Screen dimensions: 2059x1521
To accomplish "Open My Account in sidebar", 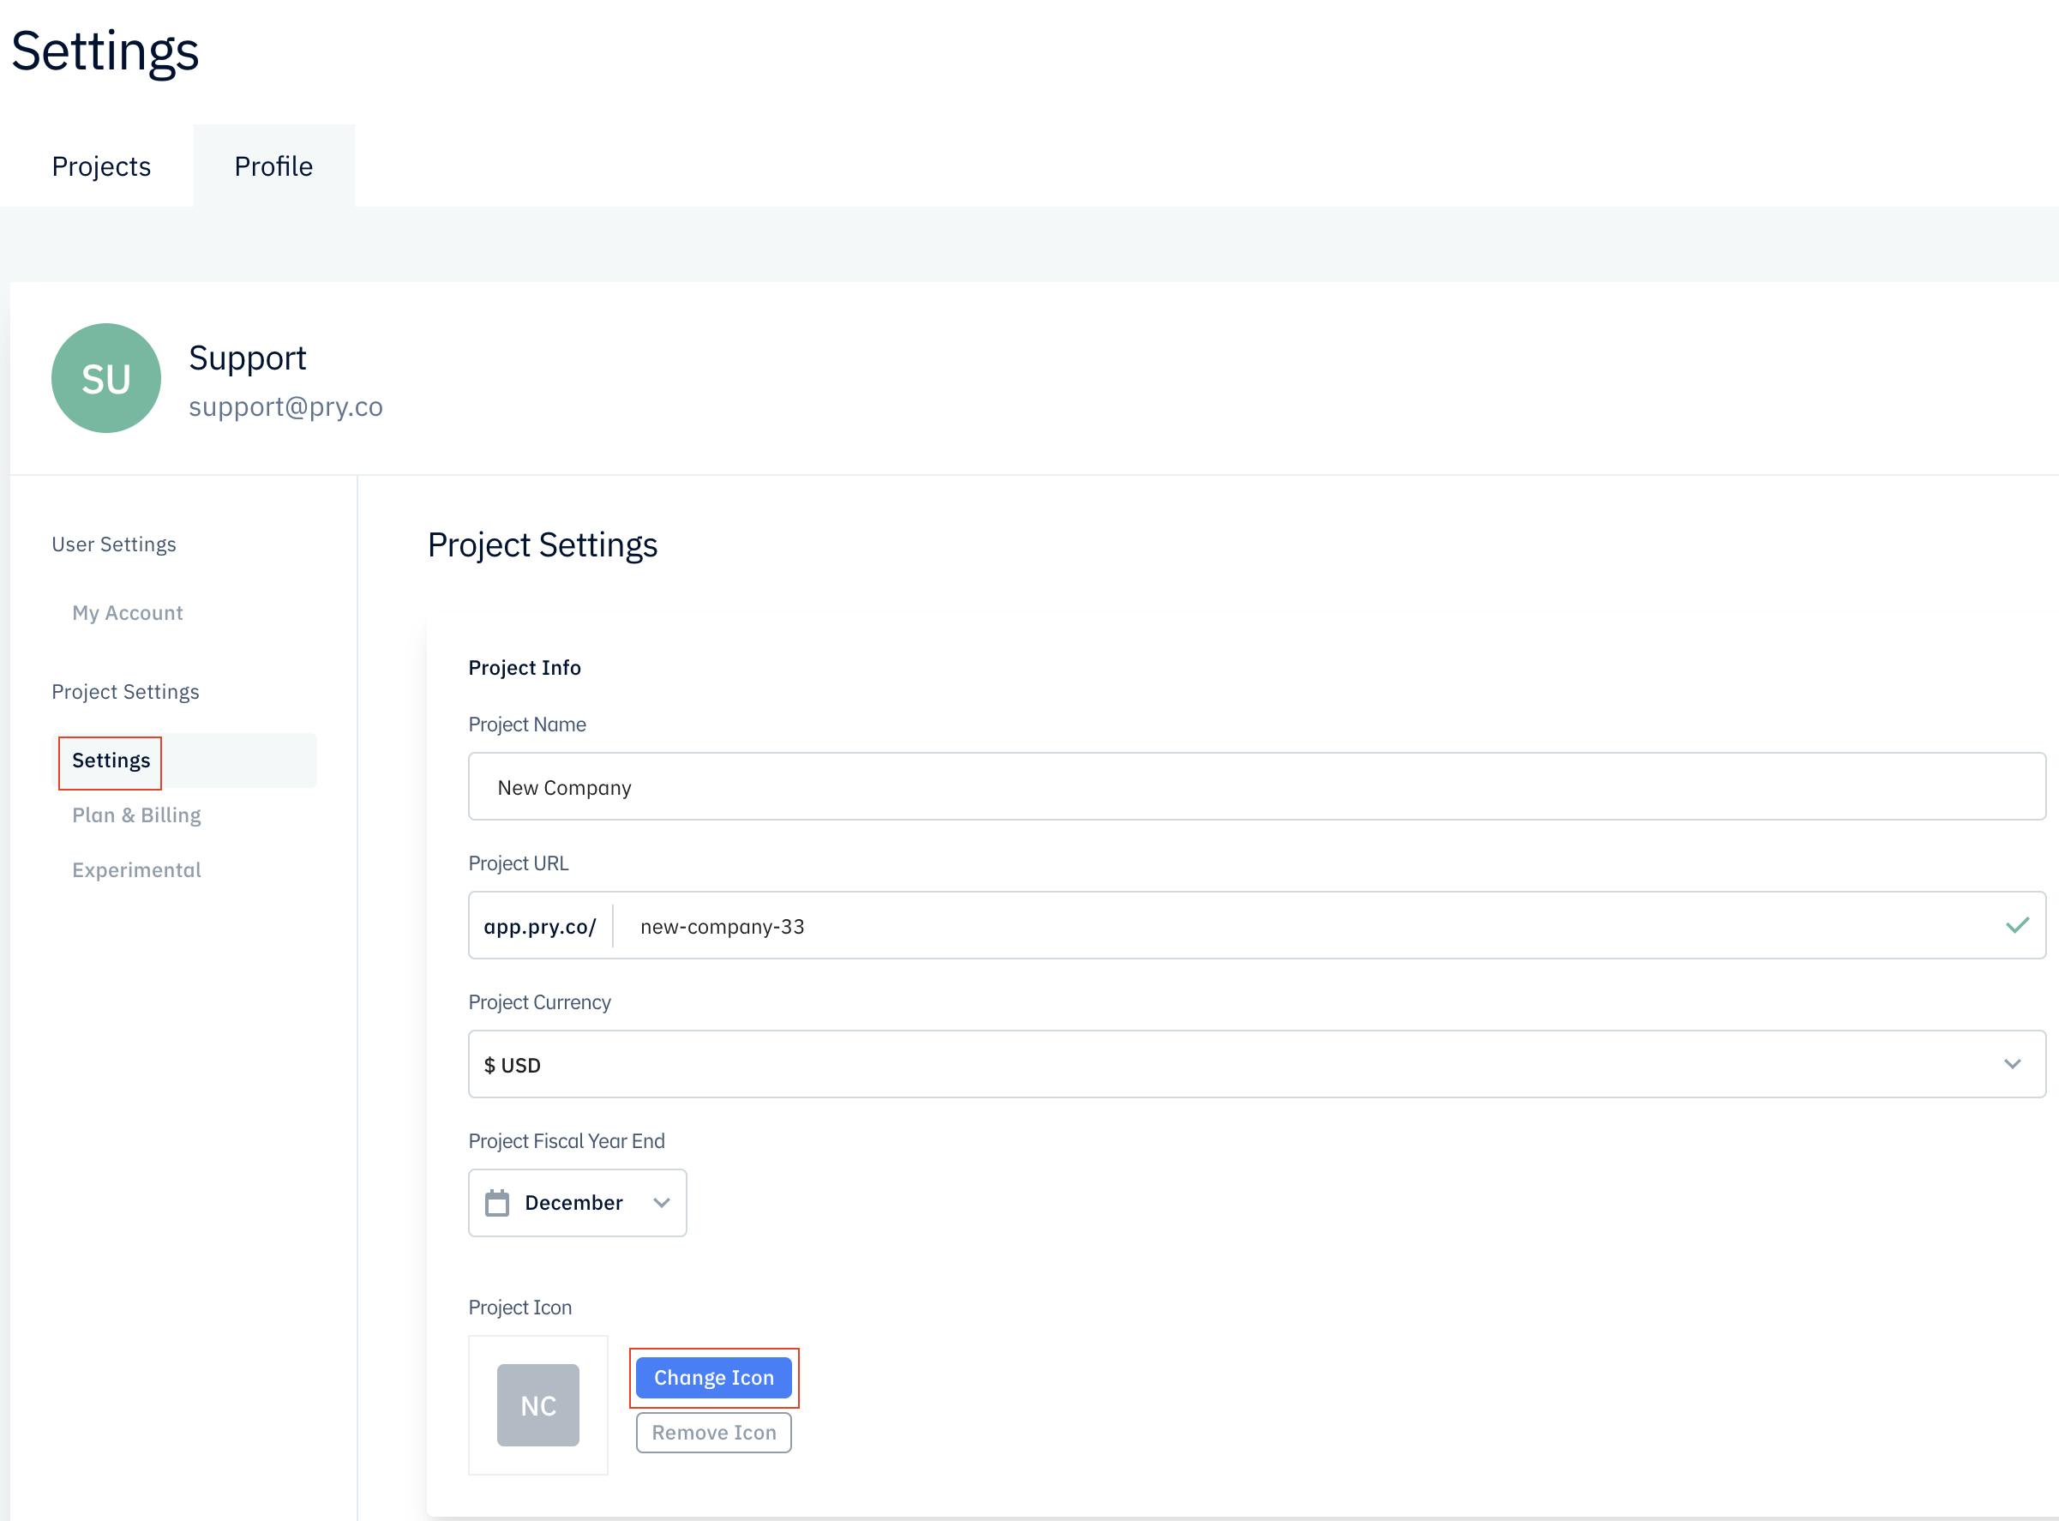I will pos(127,613).
